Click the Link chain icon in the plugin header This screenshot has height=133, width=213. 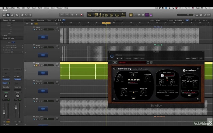click(x=201, y=59)
